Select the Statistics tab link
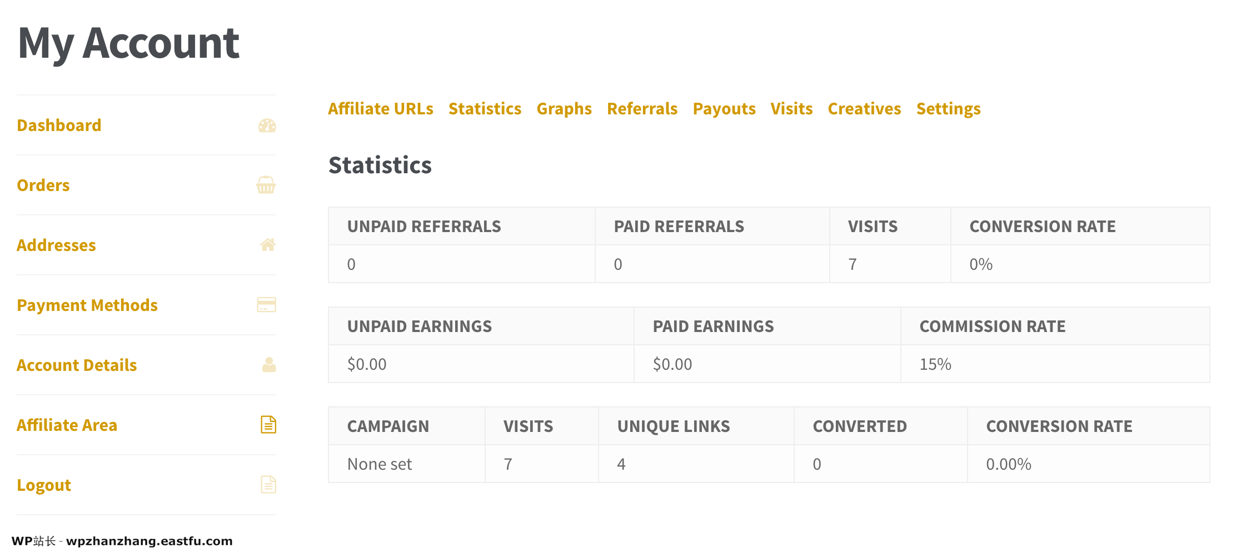Image resolution: width=1246 pixels, height=553 pixels. (x=485, y=109)
